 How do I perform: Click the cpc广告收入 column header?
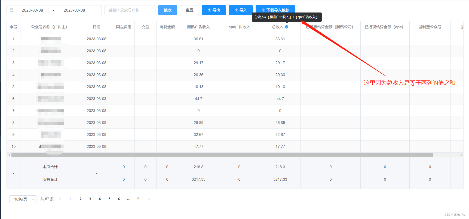(x=239, y=27)
